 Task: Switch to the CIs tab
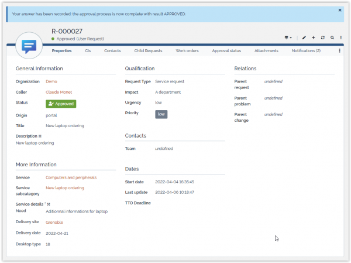88,51
